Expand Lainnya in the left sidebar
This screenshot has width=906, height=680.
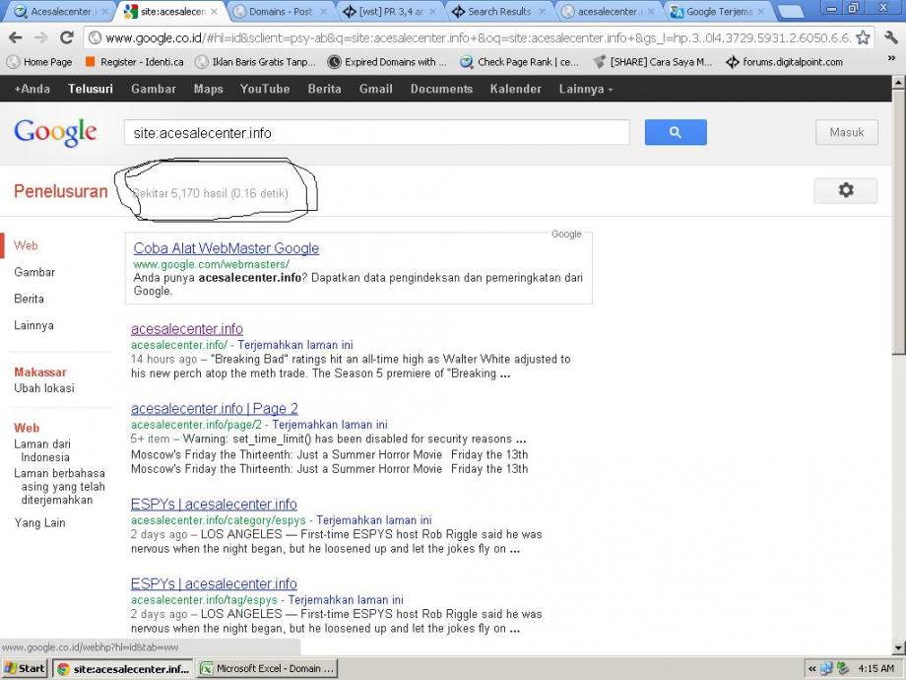pos(34,325)
